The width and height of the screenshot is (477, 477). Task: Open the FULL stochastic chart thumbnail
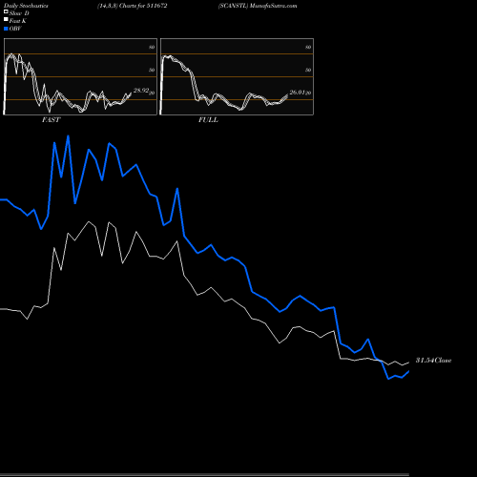click(x=237, y=76)
